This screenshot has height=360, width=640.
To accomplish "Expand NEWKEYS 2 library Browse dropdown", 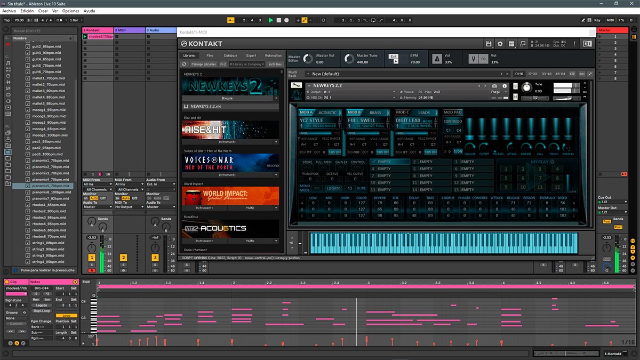I will [276, 98].
